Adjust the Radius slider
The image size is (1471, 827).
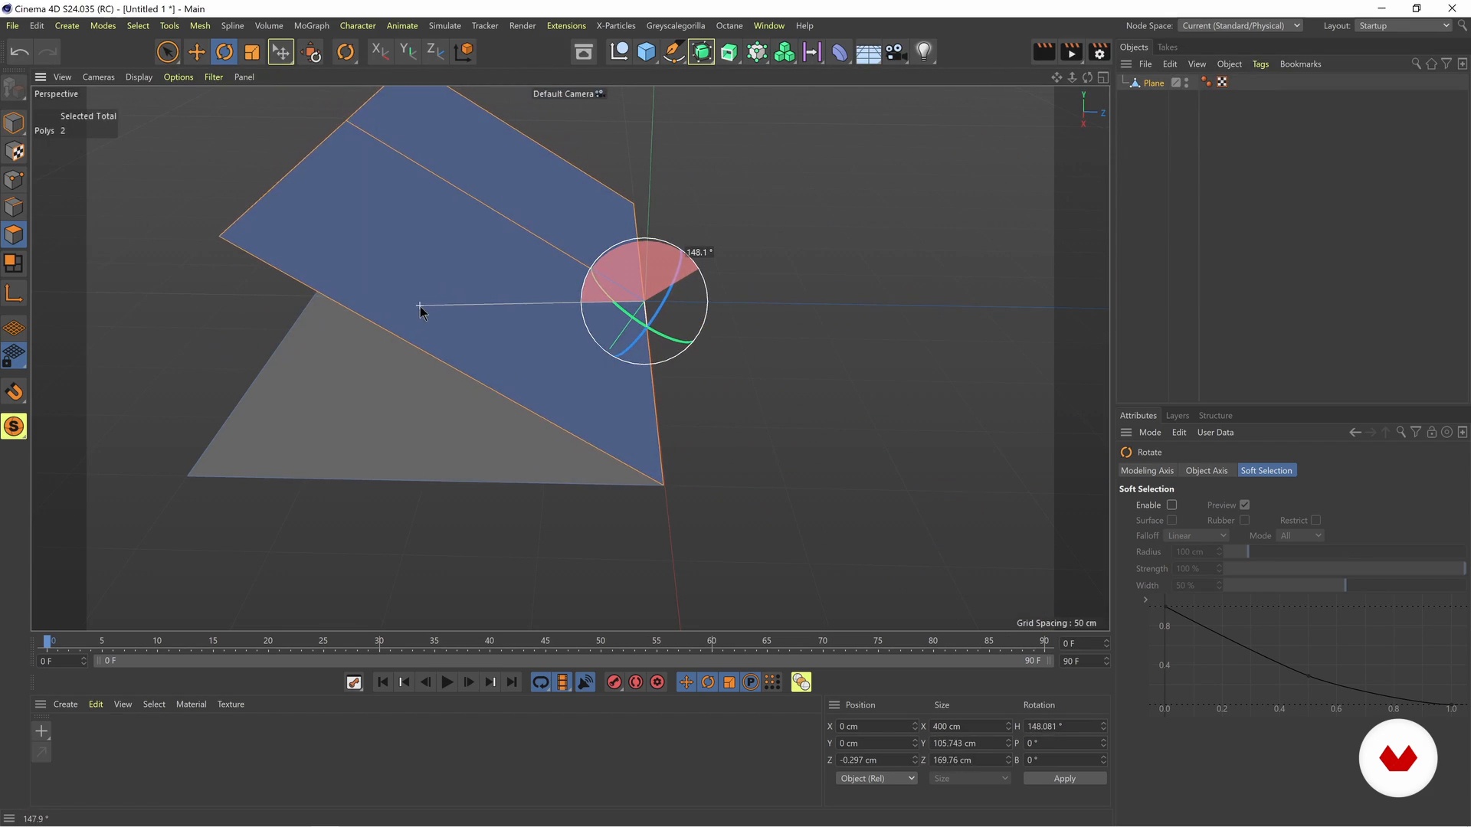tap(1345, 552)
